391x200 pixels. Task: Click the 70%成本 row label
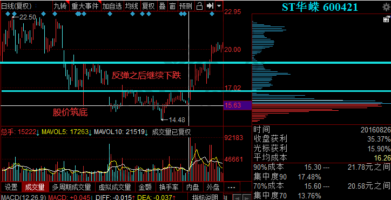click(x=268, y=186)
